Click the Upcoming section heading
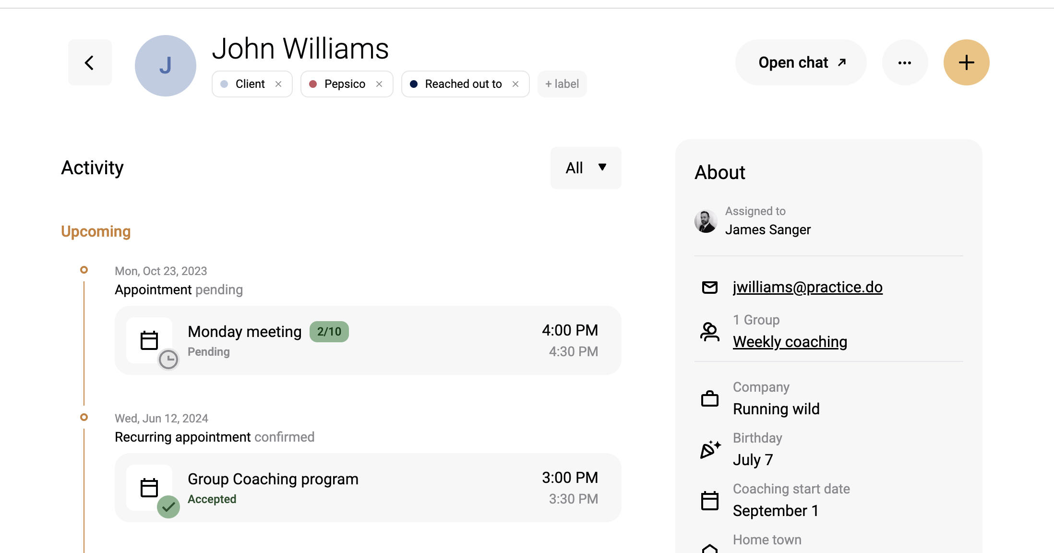Screen dimensions: 1054x553 tap(96, 231)
